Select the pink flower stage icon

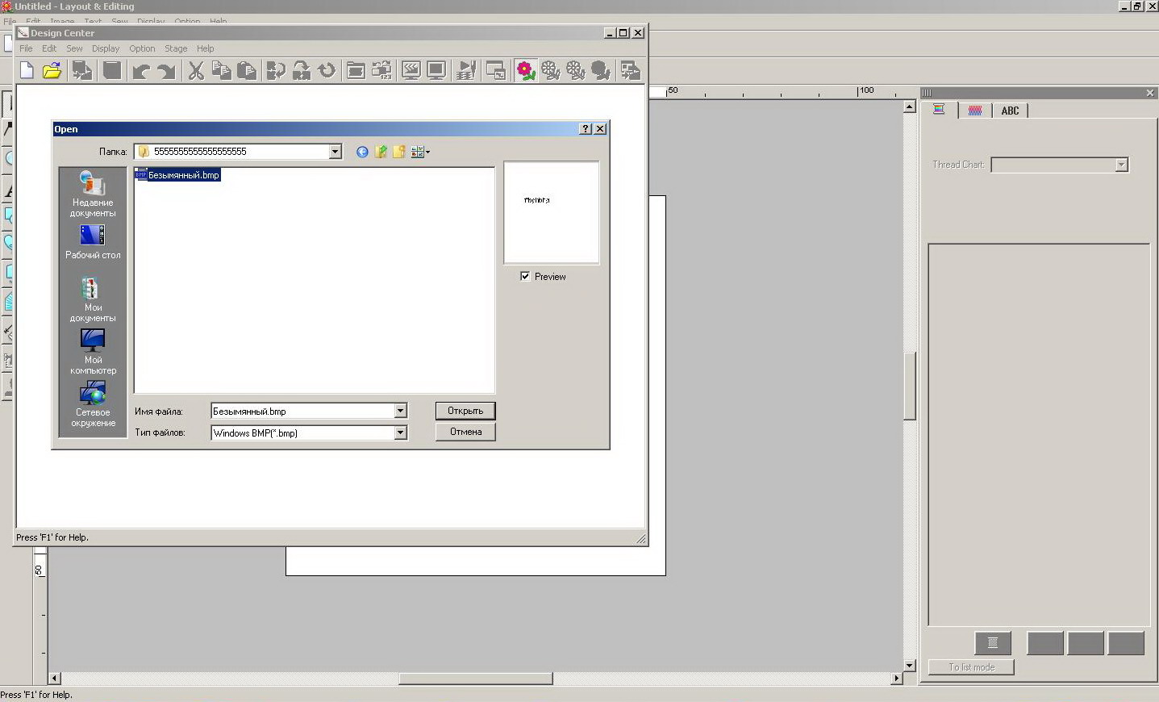[525, 71]
